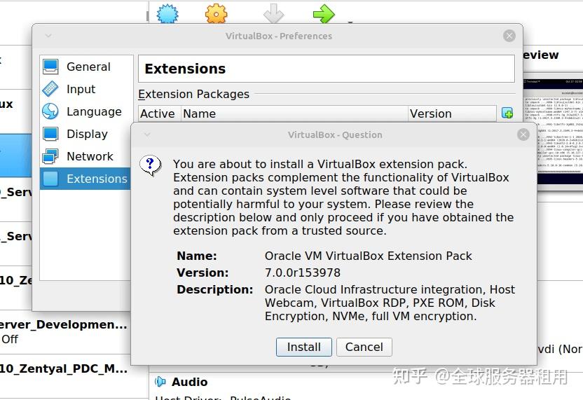
Task: Open the Question dialog title menu chevron
Action: click(147, 135)
